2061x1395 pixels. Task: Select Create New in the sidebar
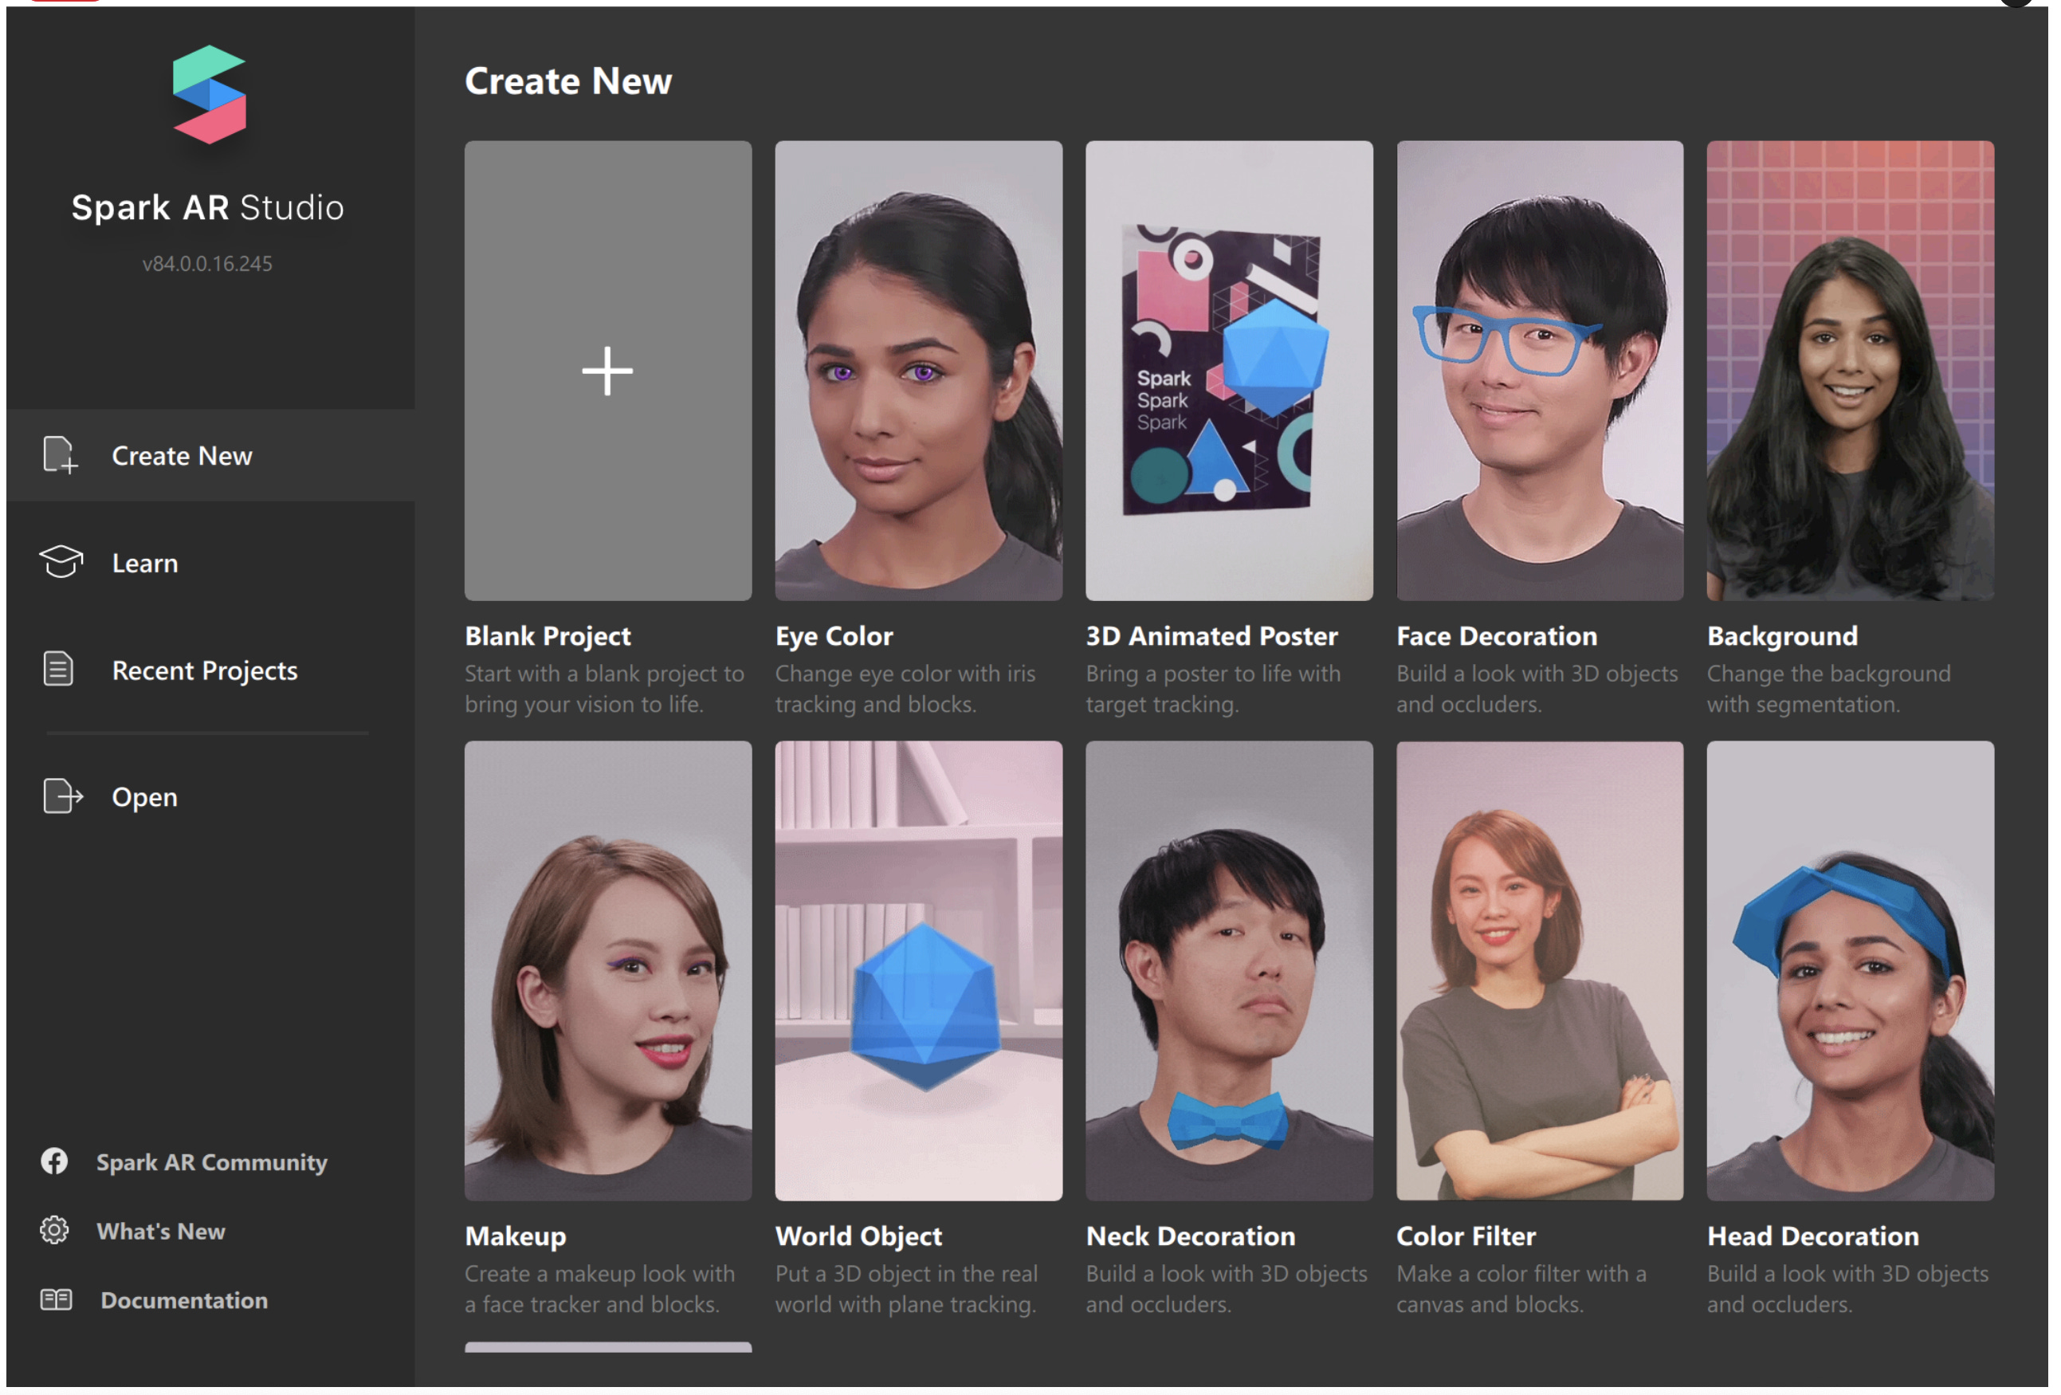210,455
